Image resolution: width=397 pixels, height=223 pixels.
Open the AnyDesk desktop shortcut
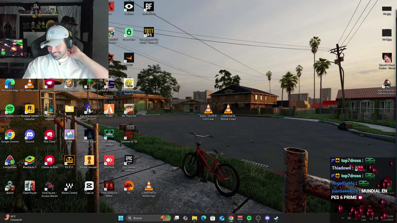point(109,162)
